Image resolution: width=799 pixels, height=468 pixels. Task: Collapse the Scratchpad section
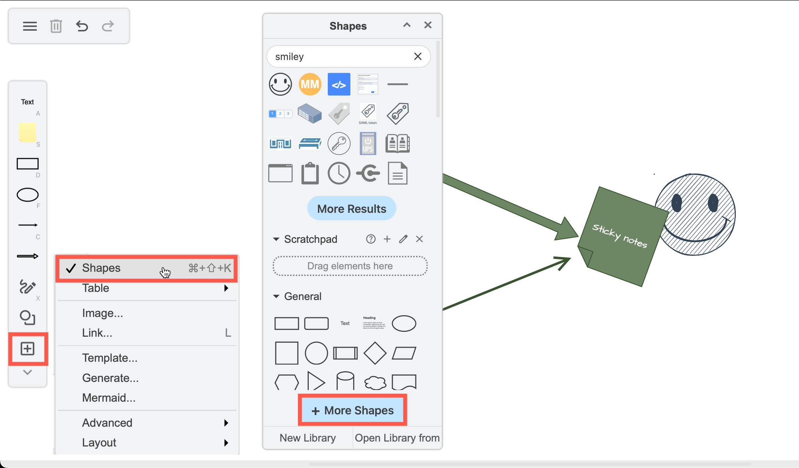(x=277, y=239)
